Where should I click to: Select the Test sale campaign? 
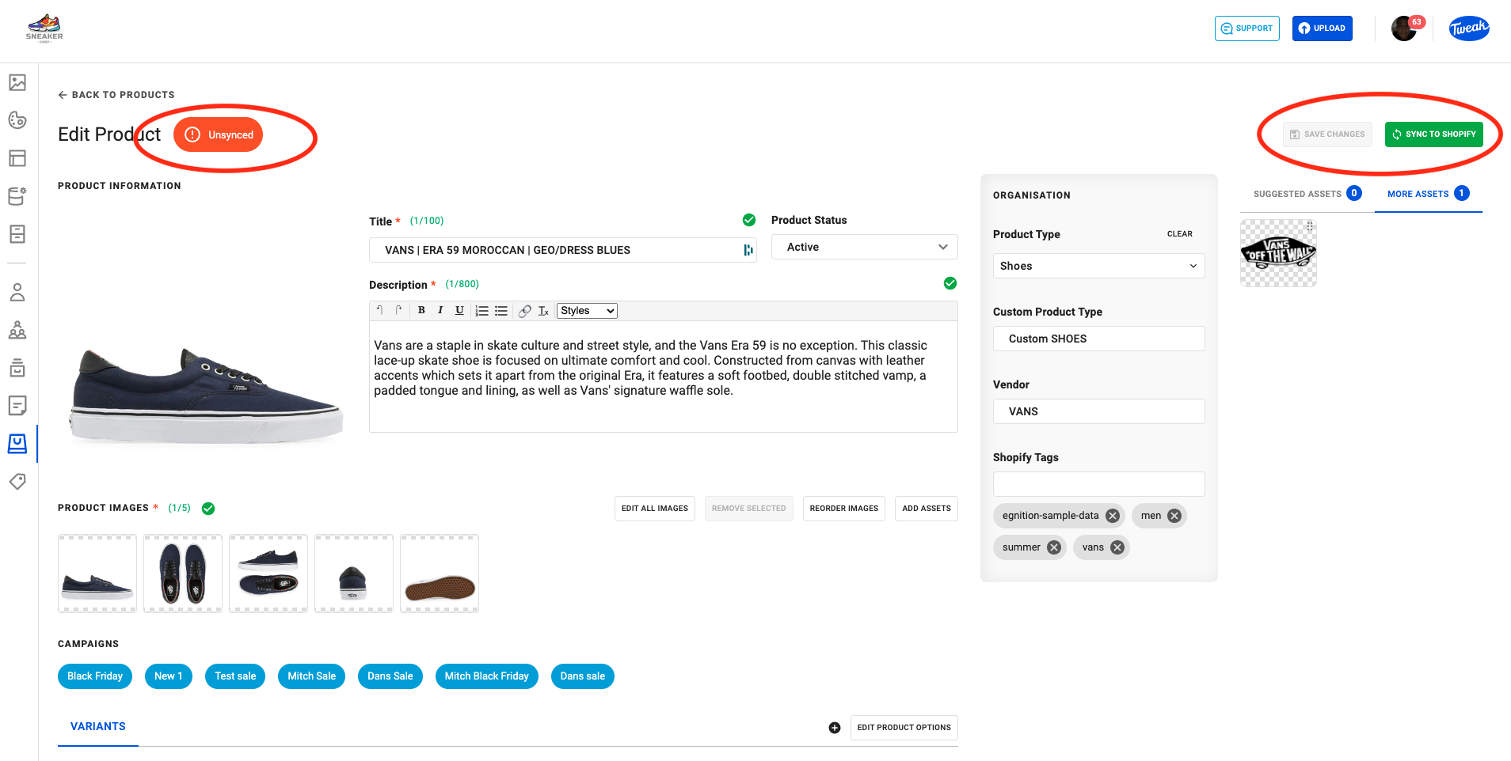click(x=235, y=676)
